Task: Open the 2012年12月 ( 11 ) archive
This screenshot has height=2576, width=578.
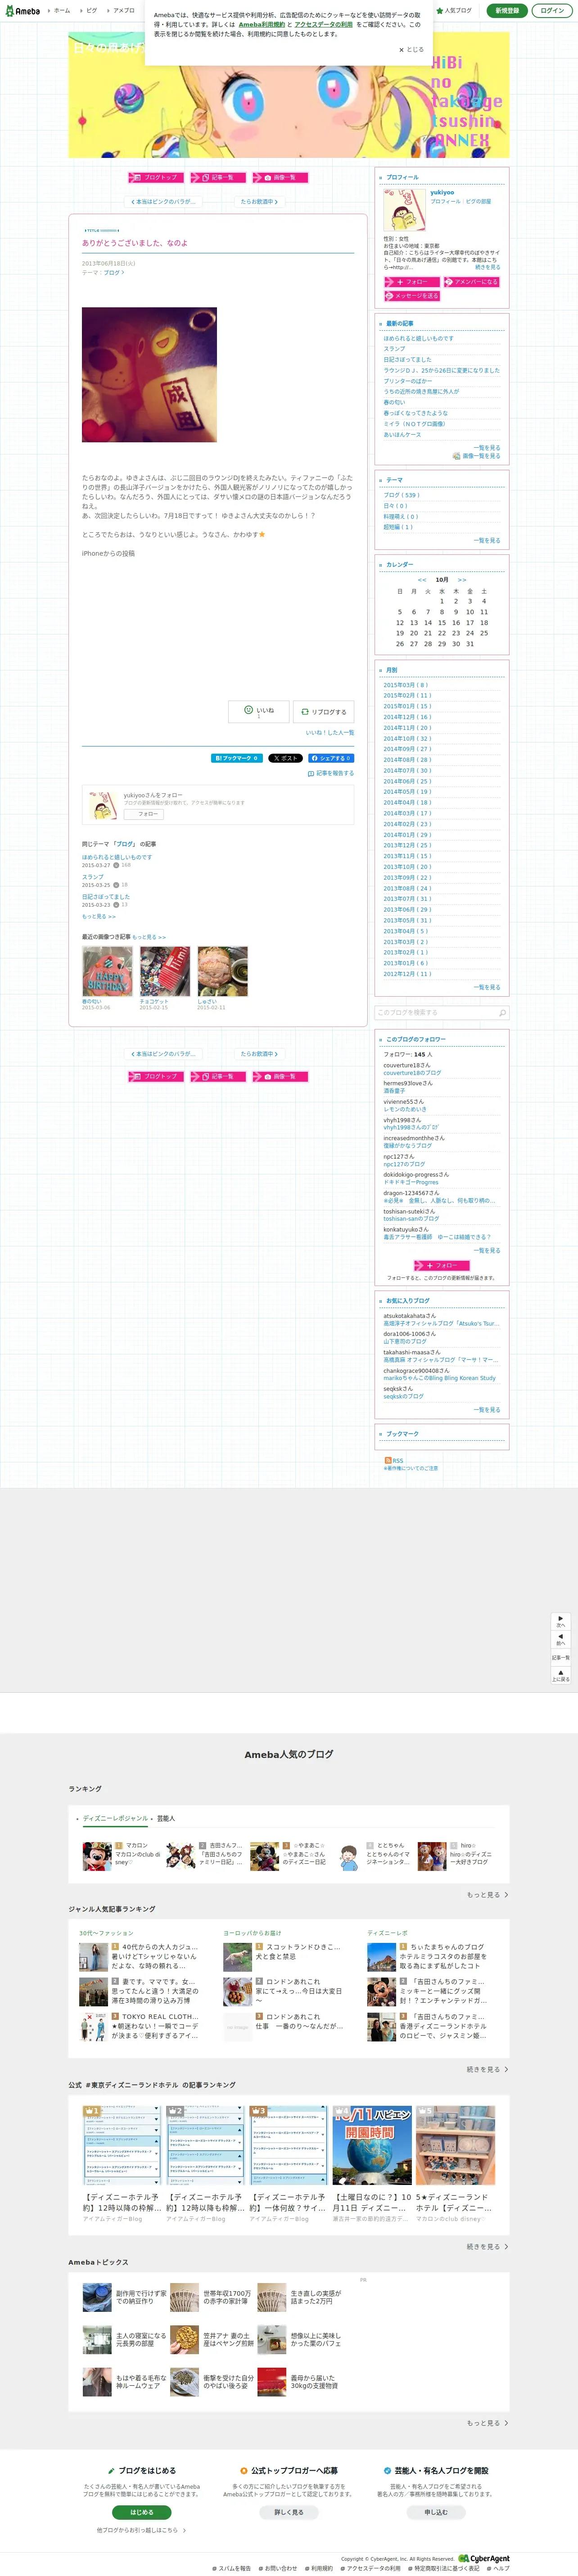Action: (408, 974)
